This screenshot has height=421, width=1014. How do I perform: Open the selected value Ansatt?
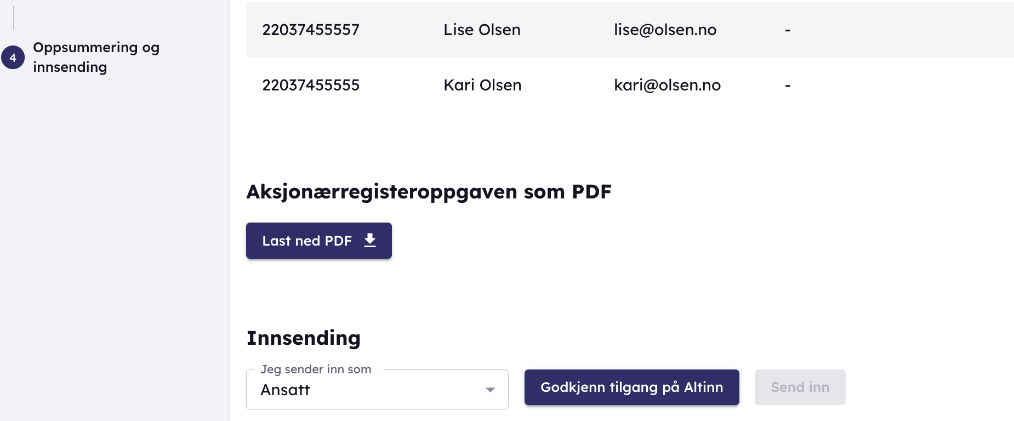[x=286, y=390]
